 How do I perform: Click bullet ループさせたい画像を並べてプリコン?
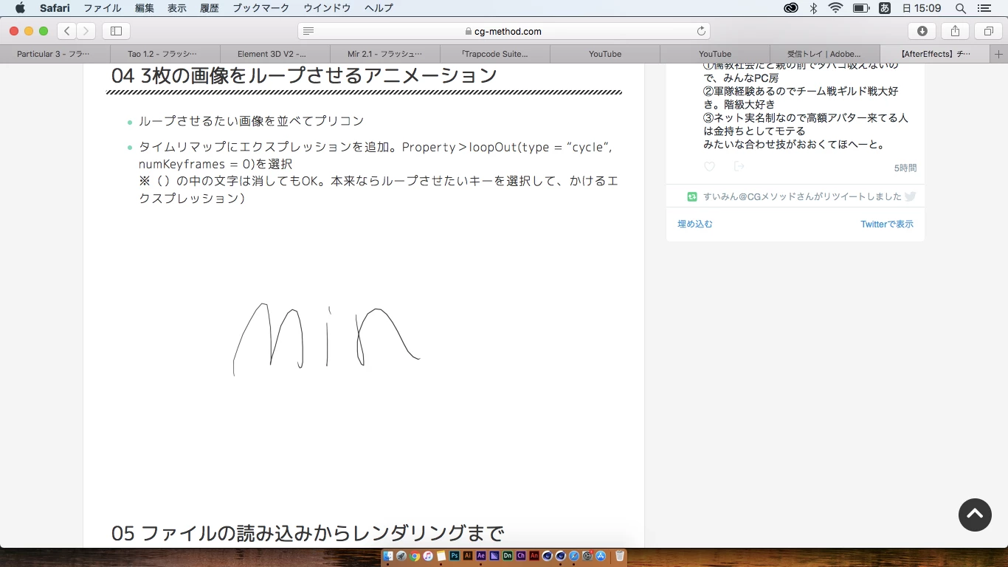[x=252, y=121]
